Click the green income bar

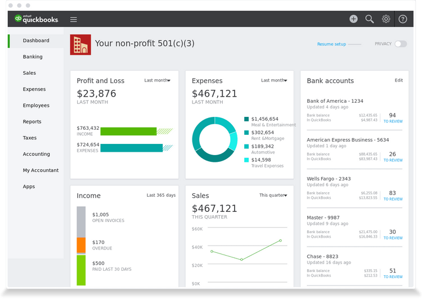[x=128, y=131]
